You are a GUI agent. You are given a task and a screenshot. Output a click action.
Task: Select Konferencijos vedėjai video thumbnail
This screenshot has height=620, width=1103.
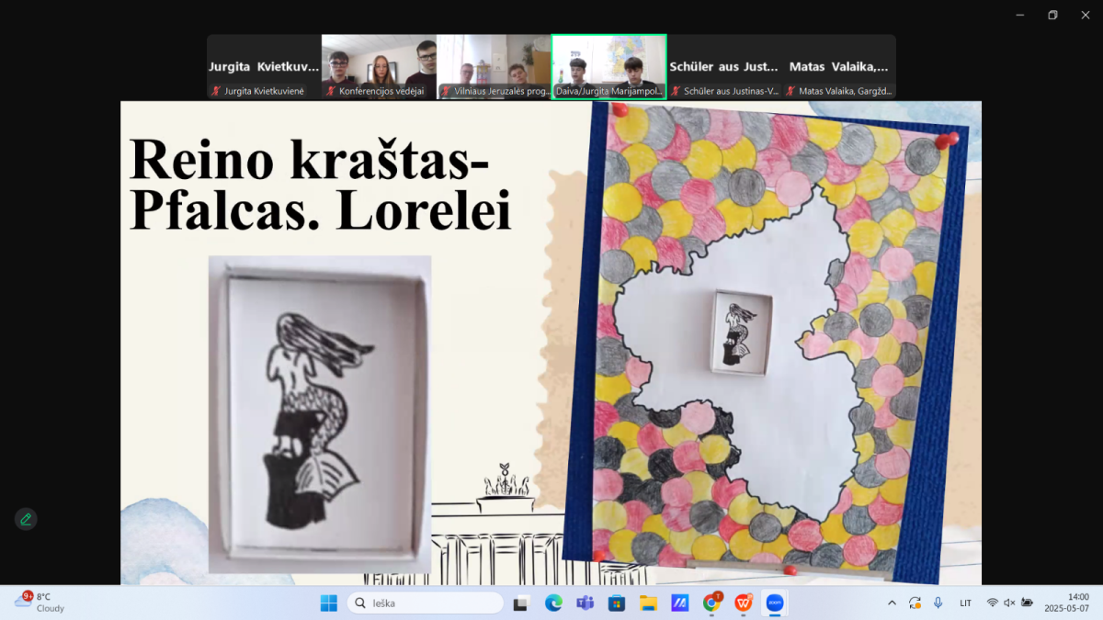379,66
